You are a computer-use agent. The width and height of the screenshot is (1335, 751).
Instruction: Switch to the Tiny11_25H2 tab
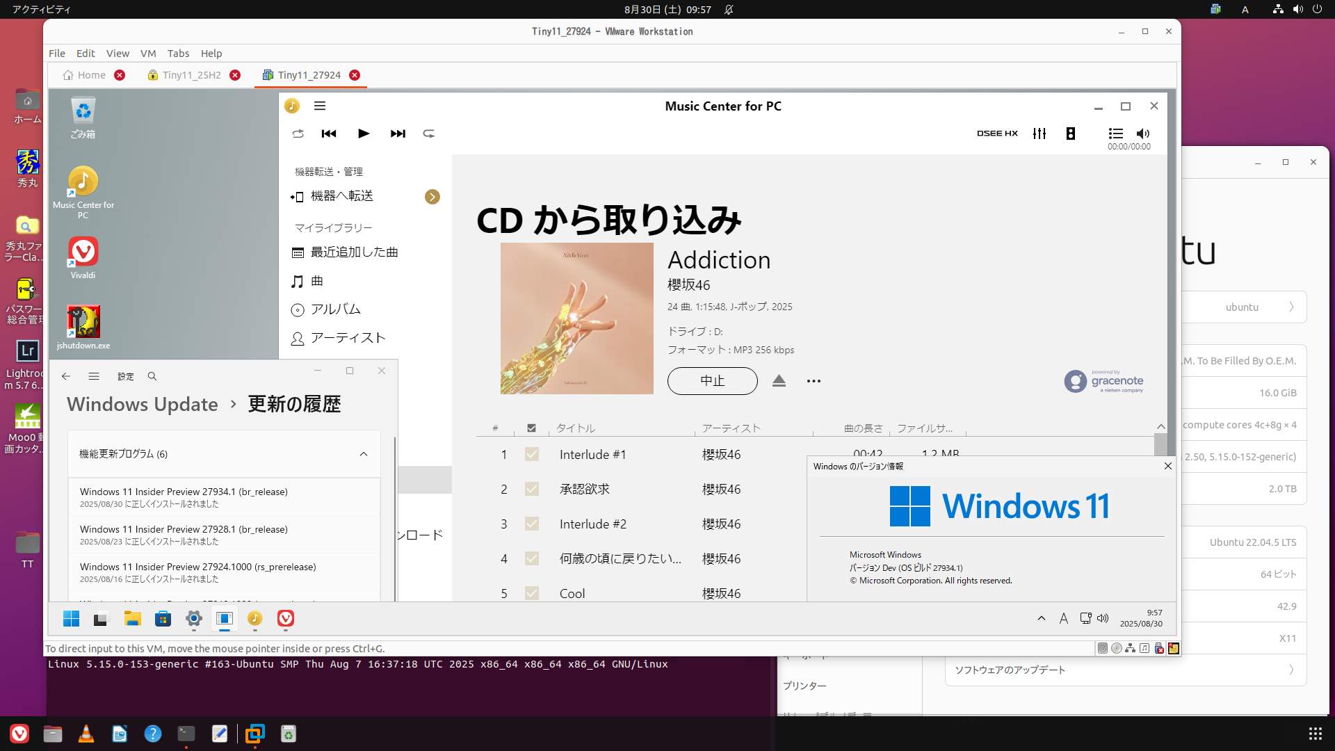pyautogui.click(x=192, y=75)
